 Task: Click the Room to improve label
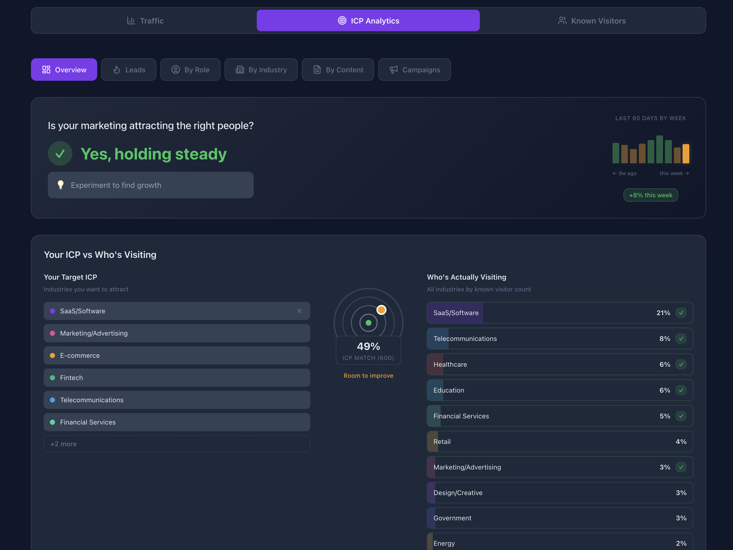(369, 376)
